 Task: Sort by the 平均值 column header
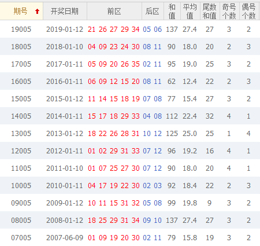pos(190,11)
